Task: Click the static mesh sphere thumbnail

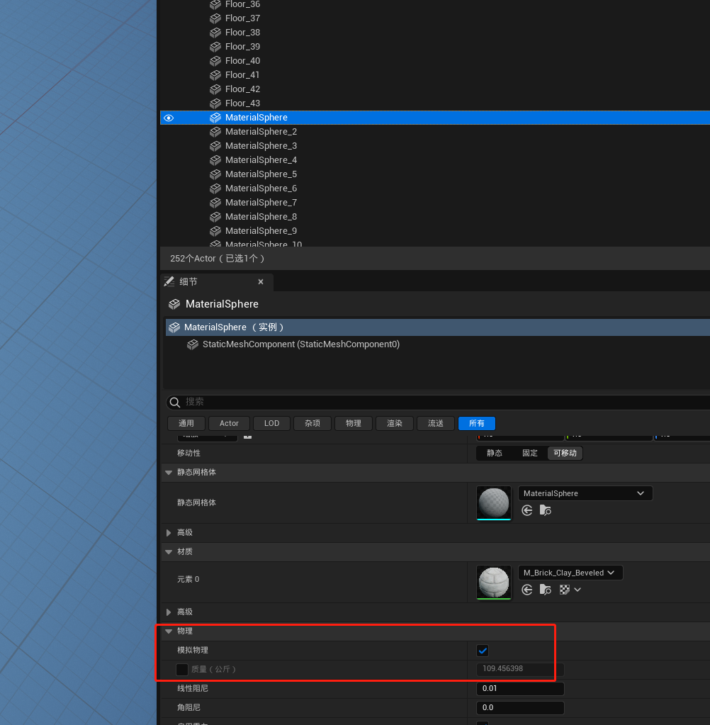Action: [x=494, y=502]
